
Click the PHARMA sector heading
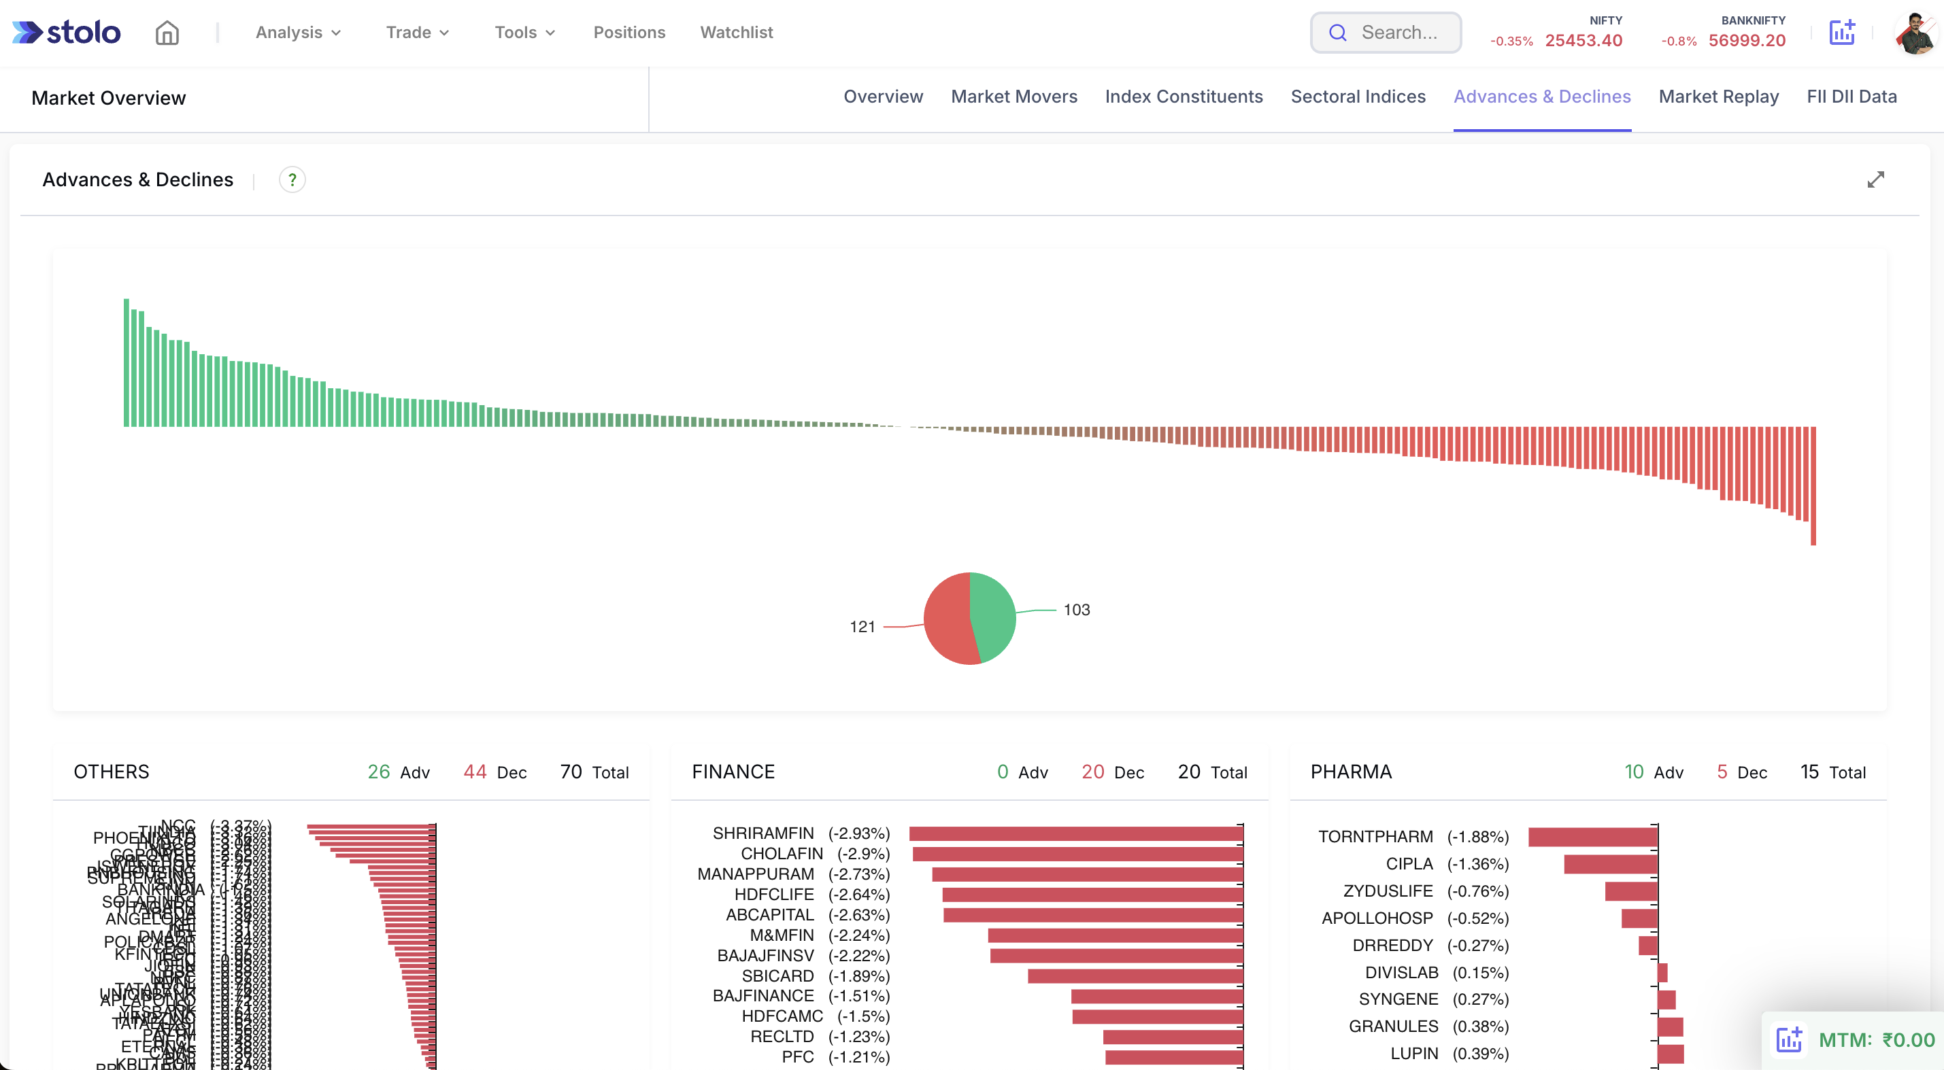click(1351, 772)
